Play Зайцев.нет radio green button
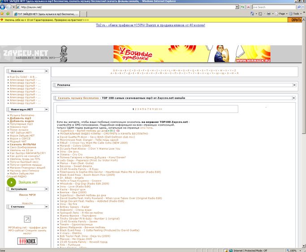Screen dimensions: 306x252 point(11,182)
